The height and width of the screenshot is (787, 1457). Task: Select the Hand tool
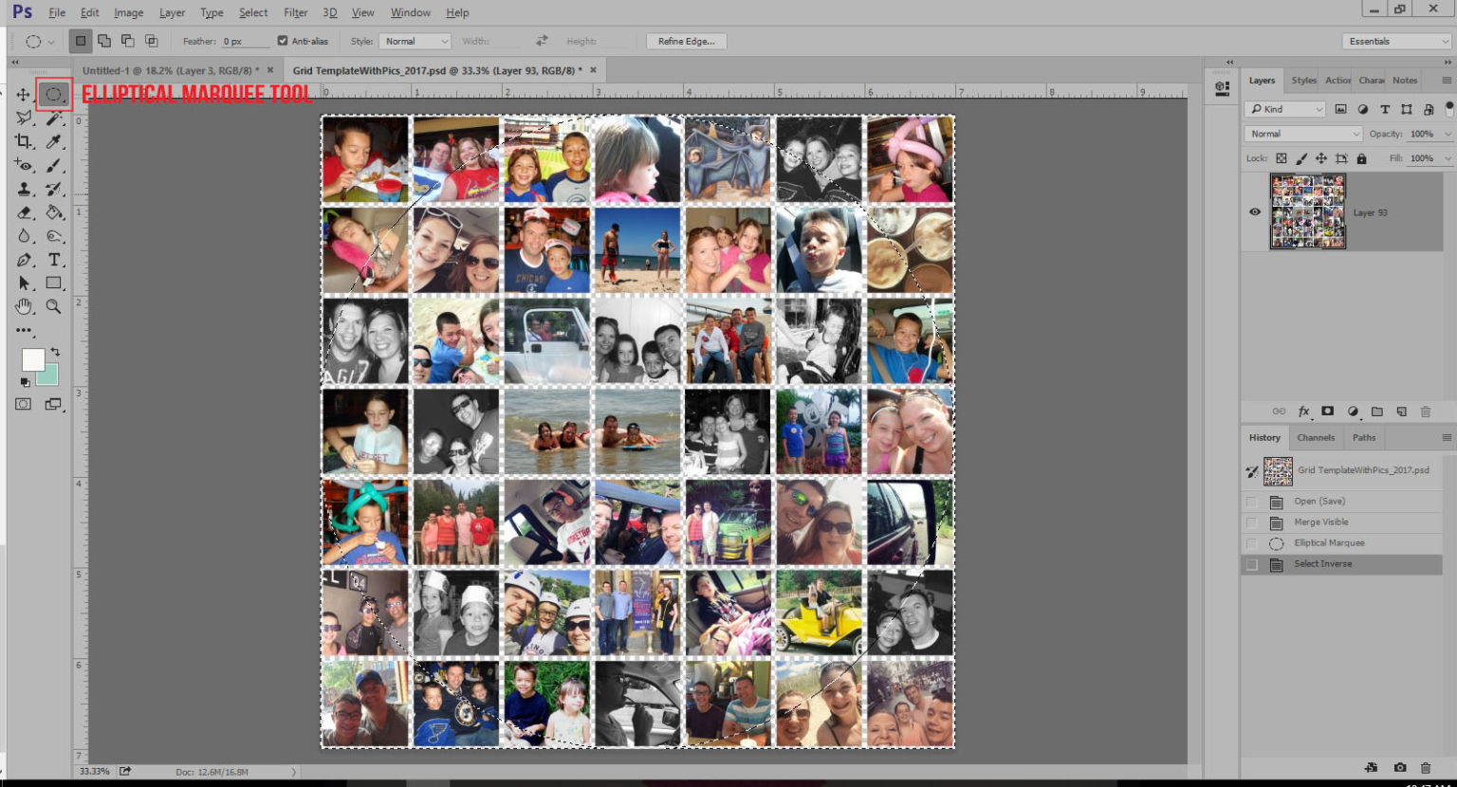point(24,306)
